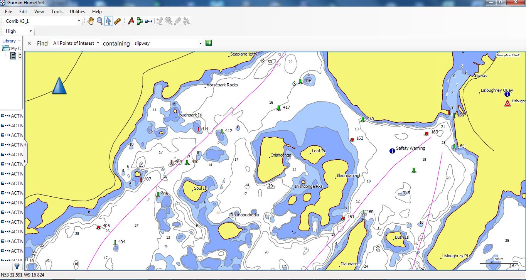The image size is (526, 280).
Task: Click the Lisloughrey Pt label
Action: [x=455, y=256]
